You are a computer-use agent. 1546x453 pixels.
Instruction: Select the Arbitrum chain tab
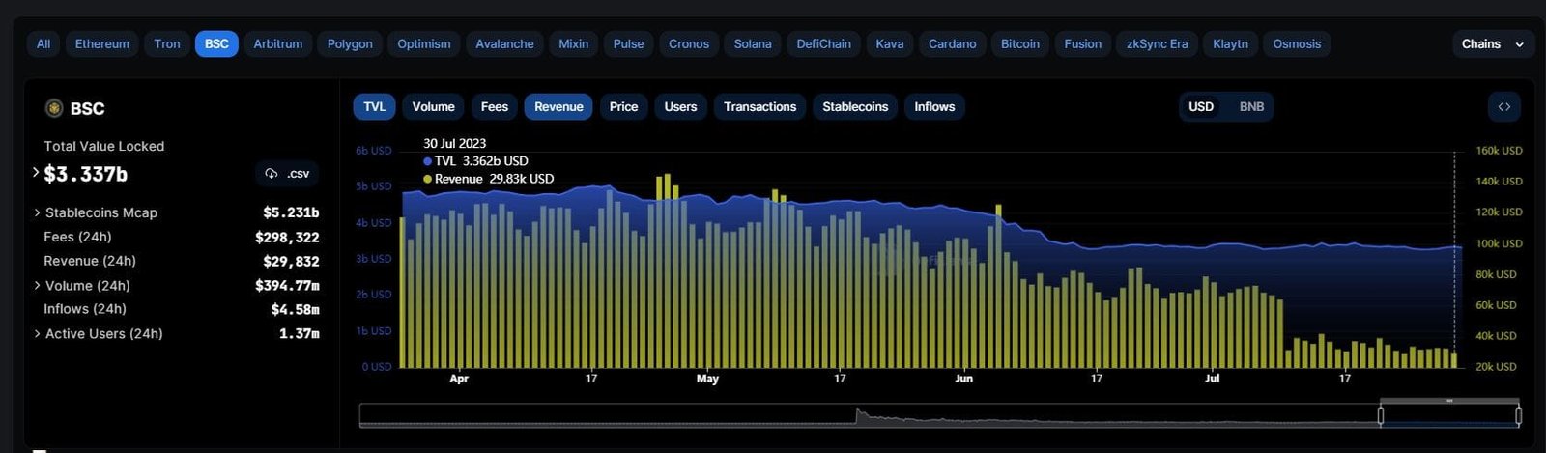pos(277,43)
